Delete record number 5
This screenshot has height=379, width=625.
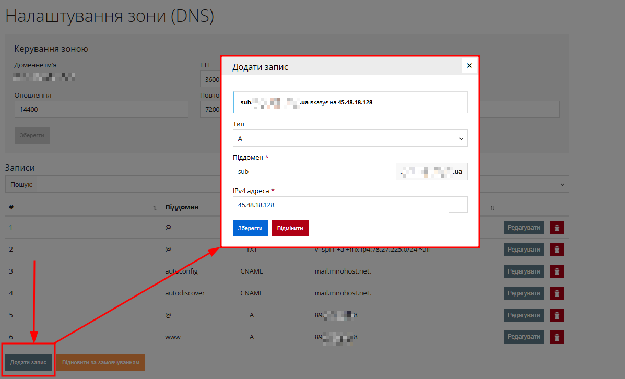tap(557, 315)
